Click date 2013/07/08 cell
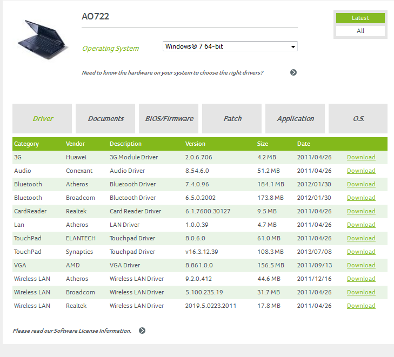Viewport: 394px width, 357px height. point(315,252)
